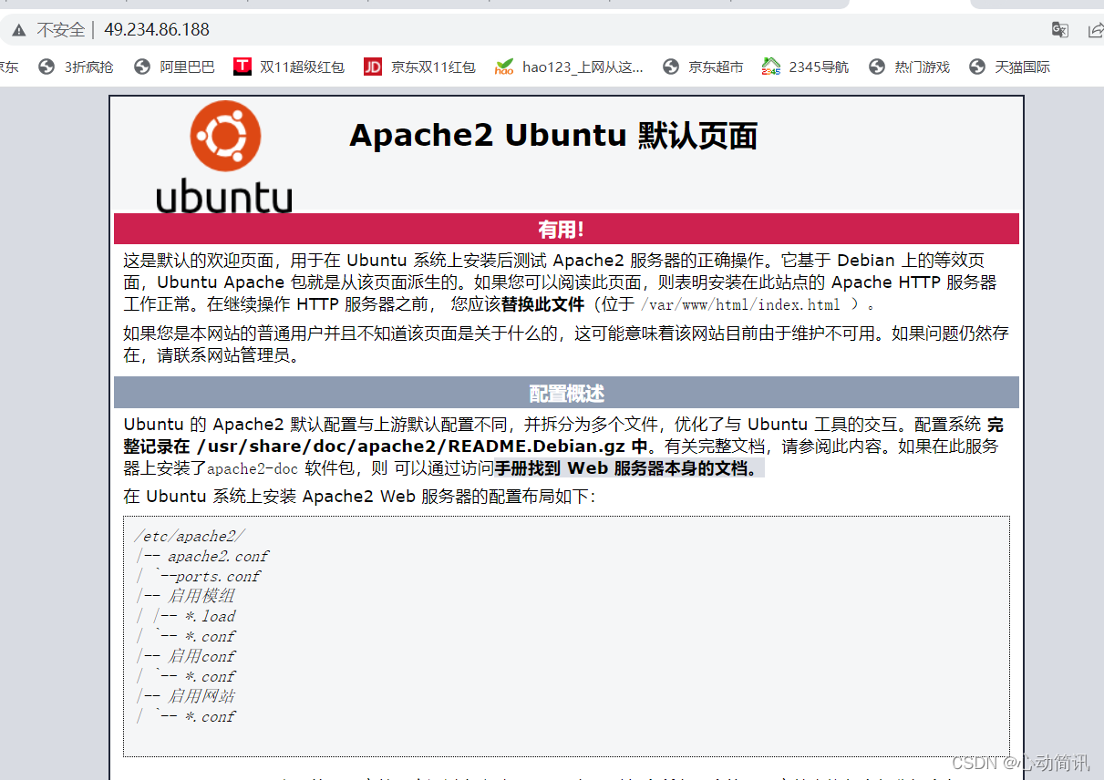Click the Ubuntu logo image
The height and width of the screenshot is (780, 1104).
(x=224, y=157)
